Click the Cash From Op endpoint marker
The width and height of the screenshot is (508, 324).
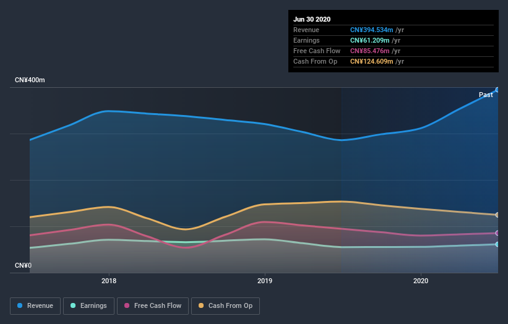coord(497,215)
